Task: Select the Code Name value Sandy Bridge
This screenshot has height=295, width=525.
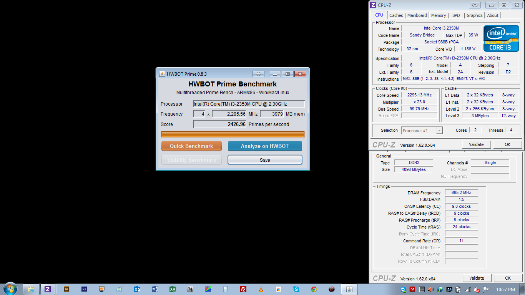Action: pyautogui.click(x=422, y=35)
